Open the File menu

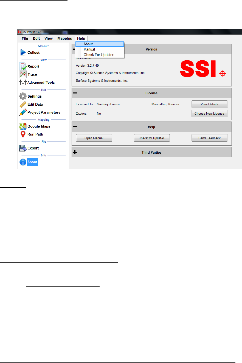[x=25, y=39]
